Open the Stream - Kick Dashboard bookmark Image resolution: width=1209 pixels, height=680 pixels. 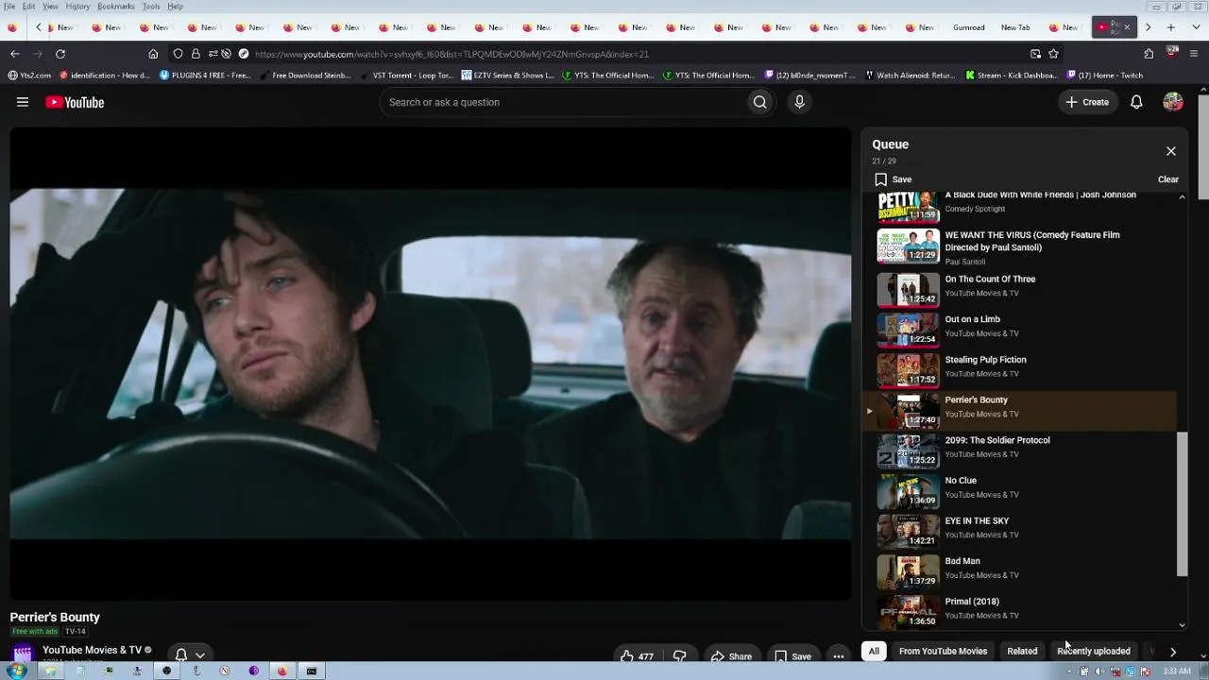(x=1012, y=76)
